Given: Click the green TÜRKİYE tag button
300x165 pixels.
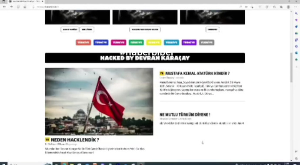Looking at the screenshot, I should pos(136,42).
